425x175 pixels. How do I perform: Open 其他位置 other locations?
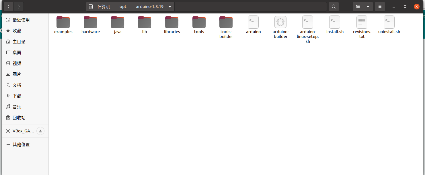25,145
